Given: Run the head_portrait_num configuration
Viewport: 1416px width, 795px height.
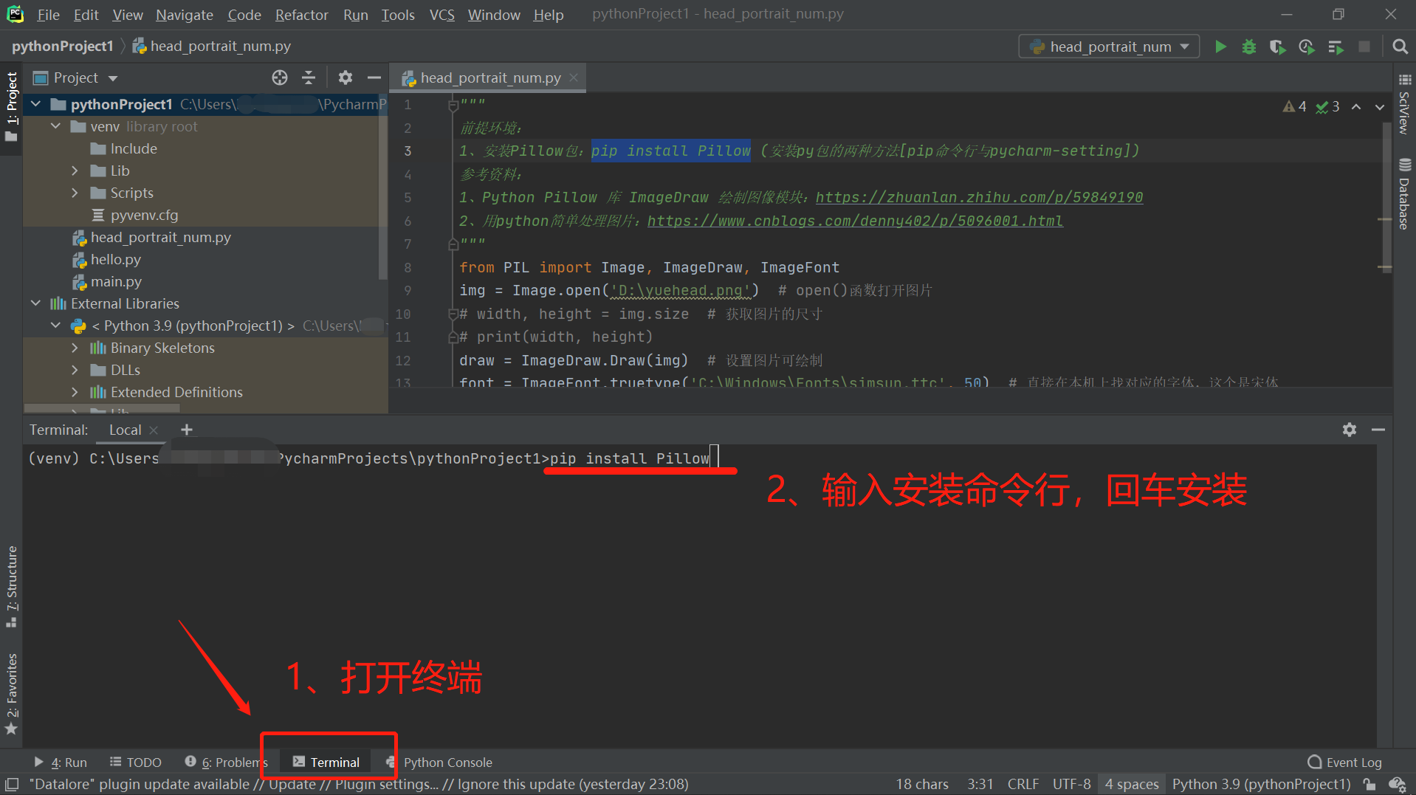Looking at the screenshot, I should point(1220,46).
